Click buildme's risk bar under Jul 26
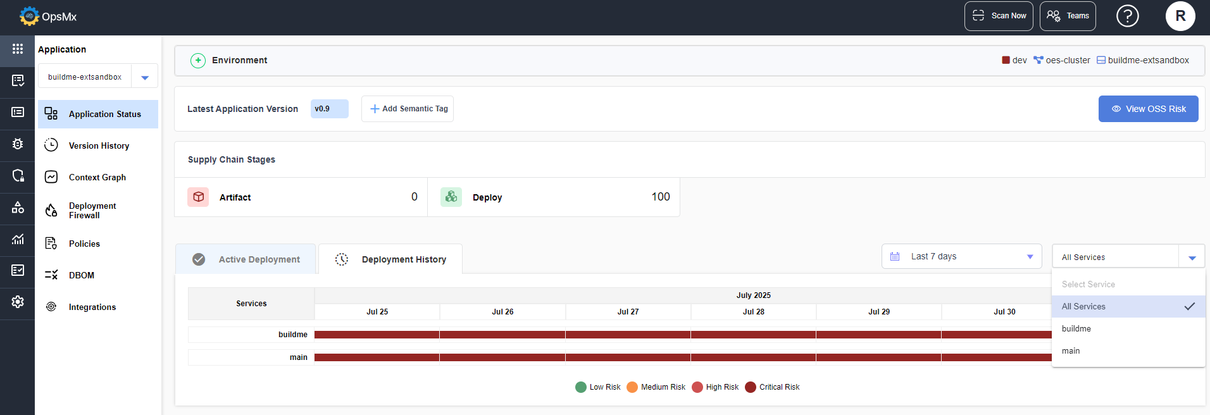The height and width of the screenshot is (415, 1210). pyautogui.click(x=502, y=335)
